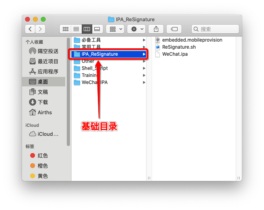Click the Shell_Script folder icon
This screenshot has width=264, height=210.
(77, 68)
